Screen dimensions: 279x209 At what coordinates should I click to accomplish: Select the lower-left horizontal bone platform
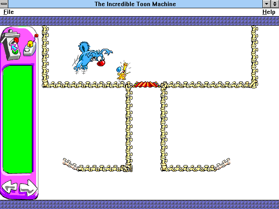coord(105,169)
